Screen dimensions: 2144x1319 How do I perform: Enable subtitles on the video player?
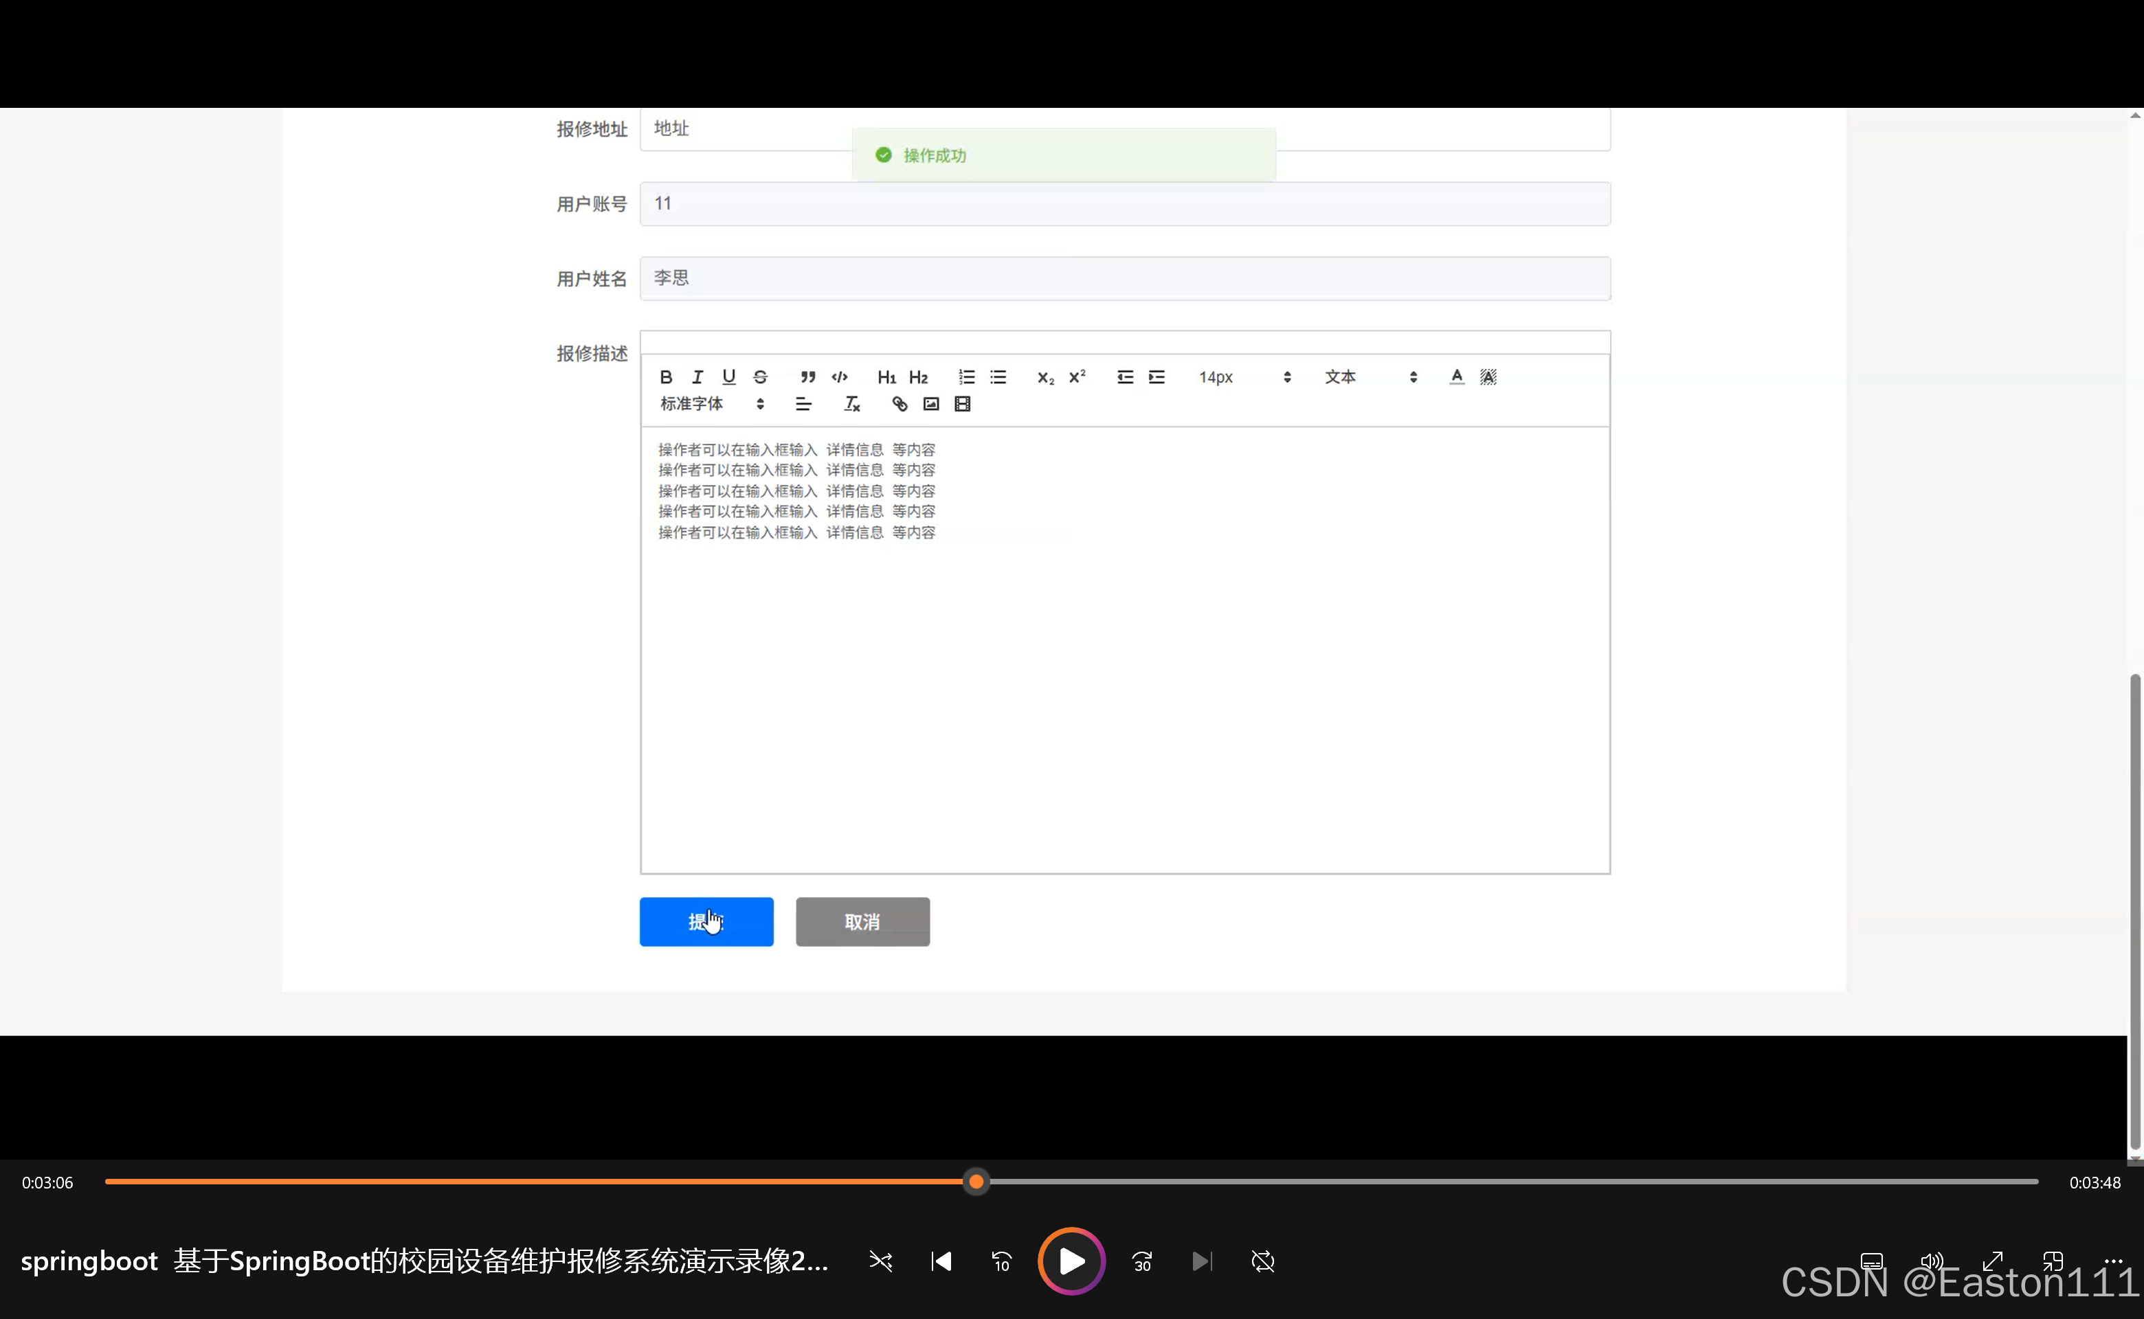click(1873, 1261)
